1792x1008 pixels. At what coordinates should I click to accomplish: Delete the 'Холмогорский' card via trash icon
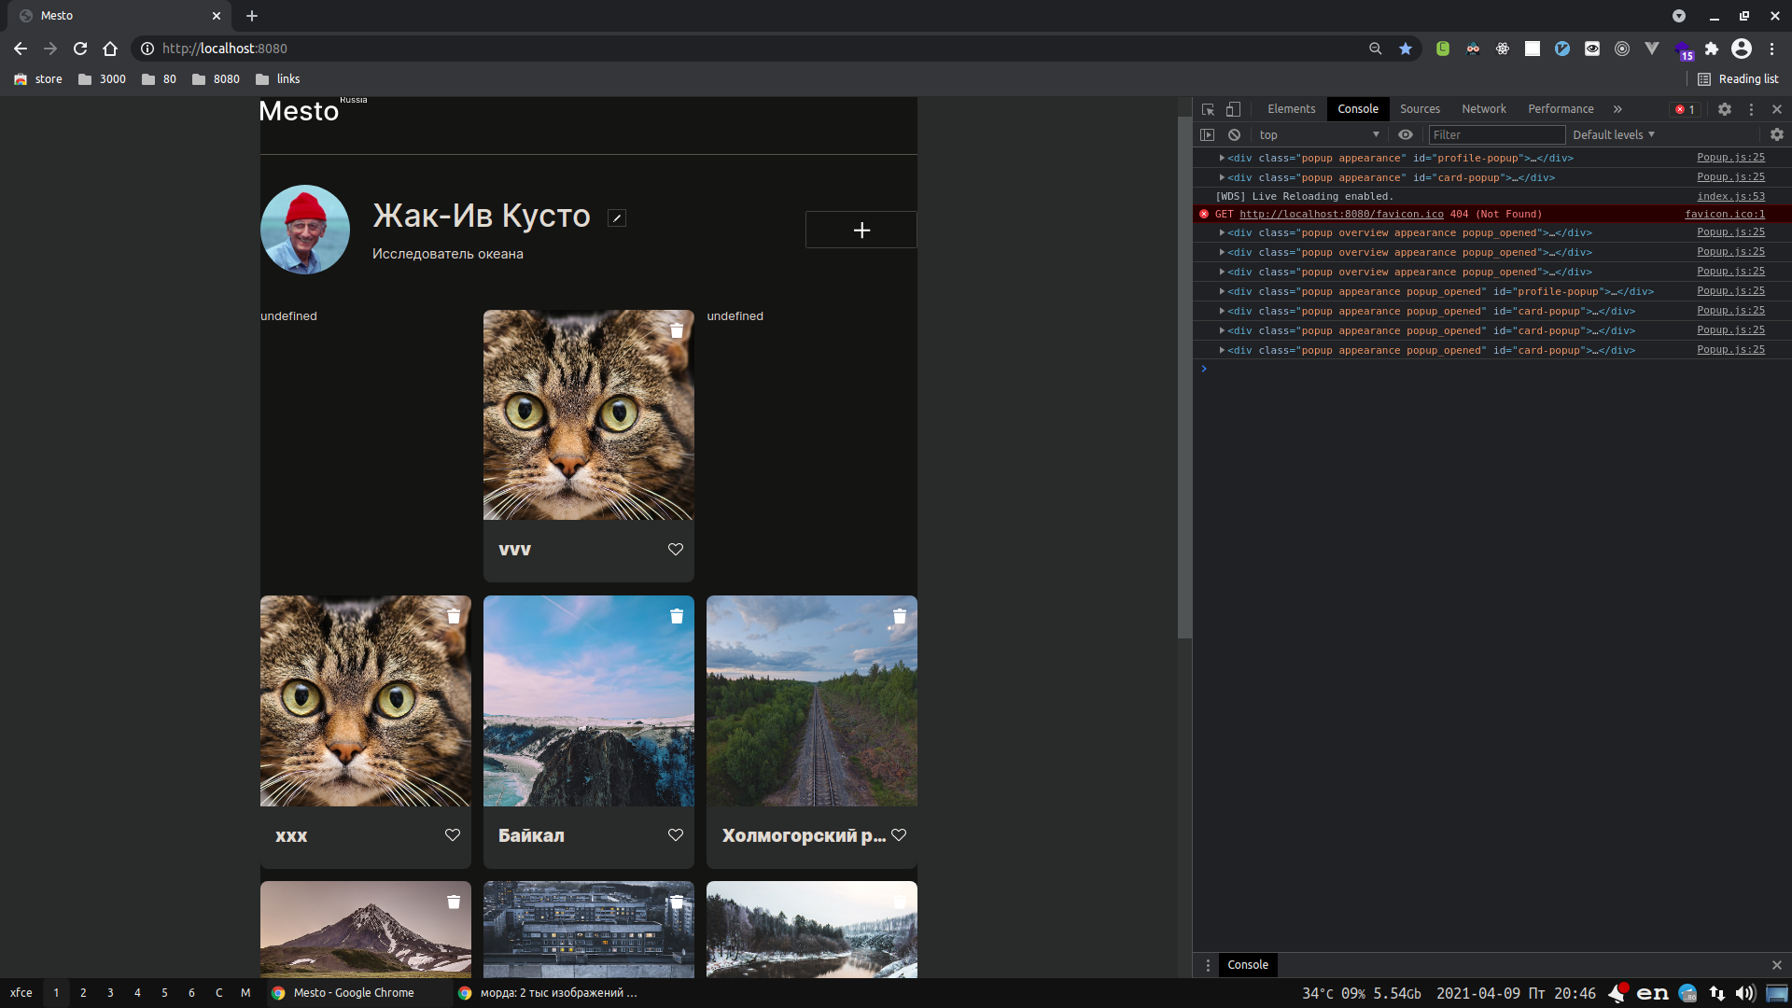point(900,616)
